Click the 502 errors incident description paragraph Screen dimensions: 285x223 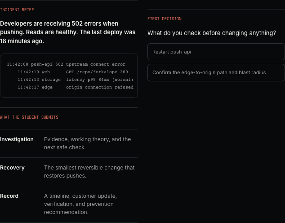[x=67, y=32]
